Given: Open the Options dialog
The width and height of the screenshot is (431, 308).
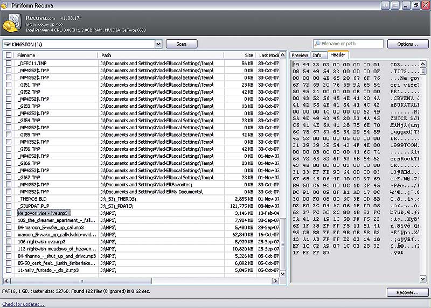Looking at the screenshot, I should point(407,44).
